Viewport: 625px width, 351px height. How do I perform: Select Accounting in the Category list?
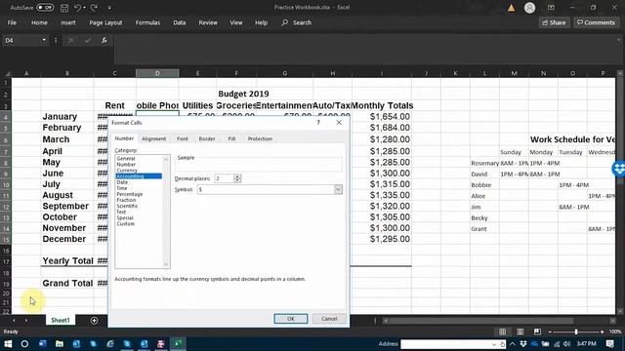(x=139, y=176)
